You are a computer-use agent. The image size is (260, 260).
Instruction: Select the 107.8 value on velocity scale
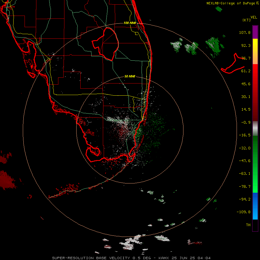pos(245,32)
